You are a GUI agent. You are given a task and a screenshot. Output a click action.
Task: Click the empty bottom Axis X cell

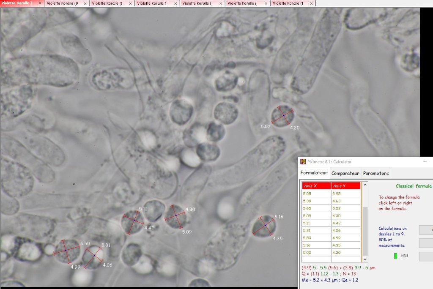(316, 259)
